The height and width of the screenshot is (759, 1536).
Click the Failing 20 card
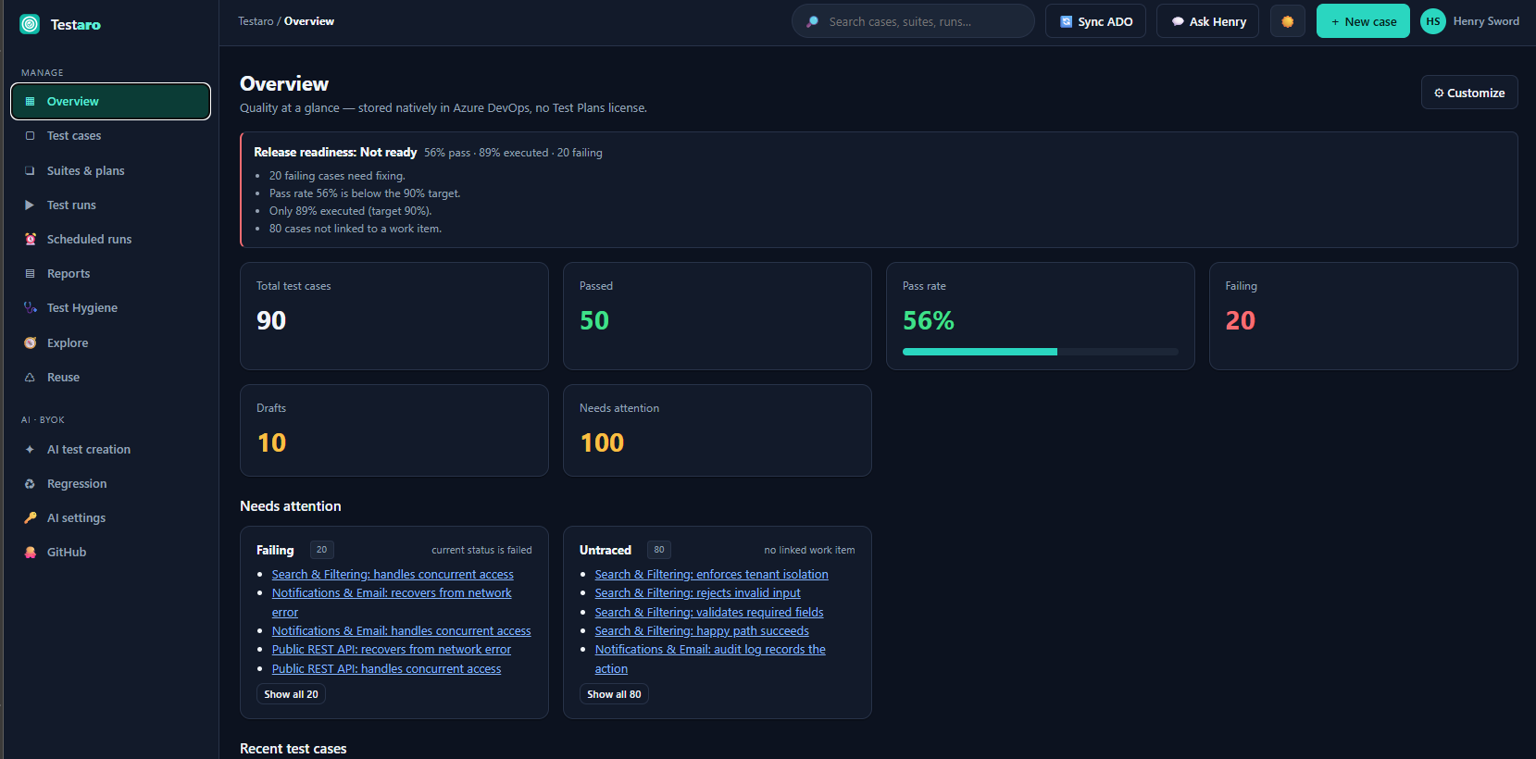tap(1363, 317)
